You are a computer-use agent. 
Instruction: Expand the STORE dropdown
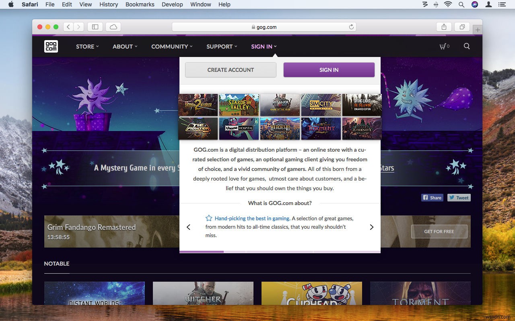click(87, 46)
